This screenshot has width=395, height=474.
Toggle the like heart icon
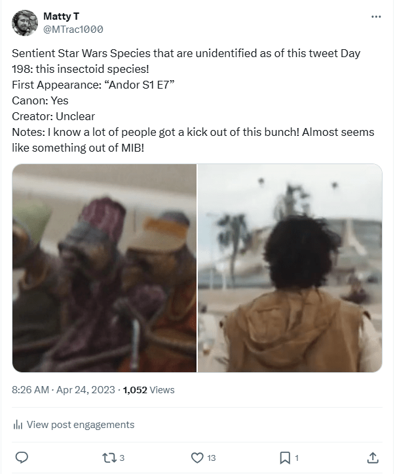[197, 458]
